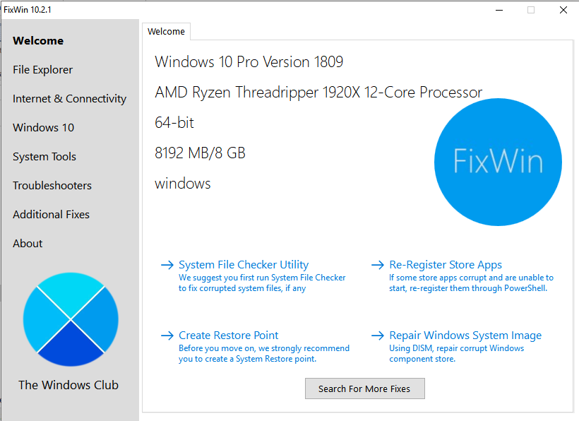Click arrow icon beside Create Restore Point
Viewport: 579px width, 421px height.
167,336
